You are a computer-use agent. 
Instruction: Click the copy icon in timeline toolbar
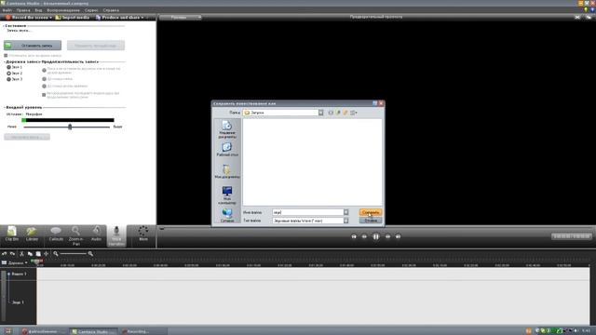(30, 253)
